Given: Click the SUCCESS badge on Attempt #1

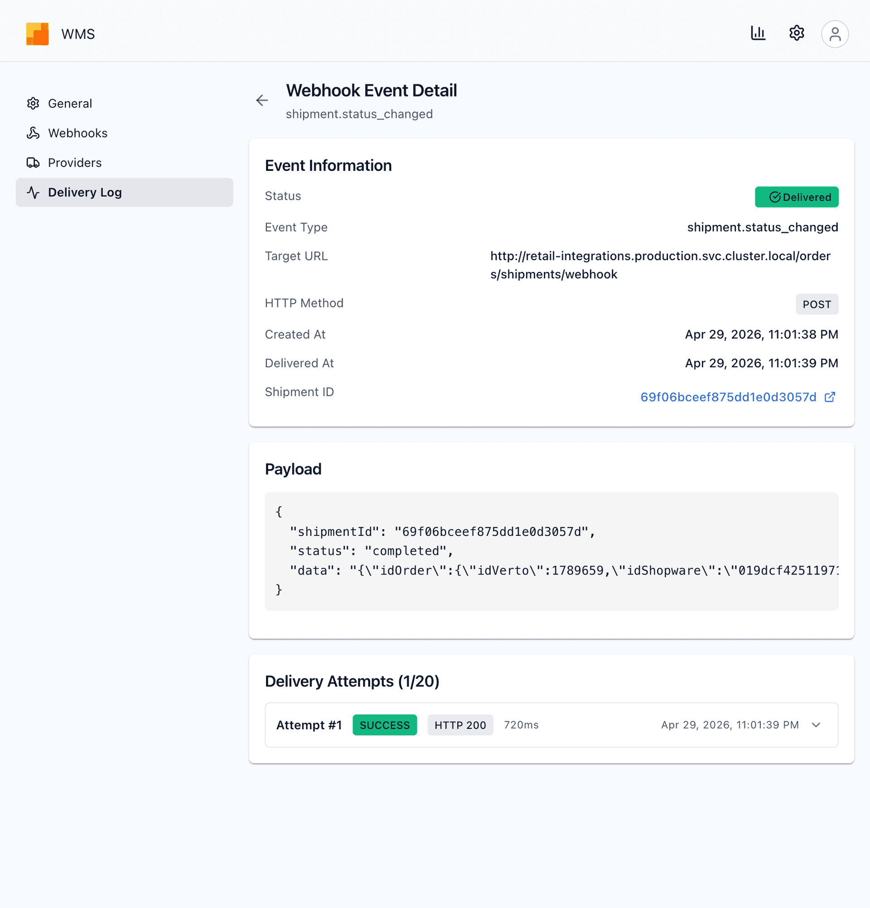Looking at the screenshot, I should pos(384,725).
